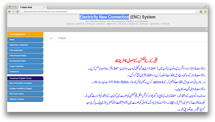Click the extension icon beside the bookmark star
This screenshot has width=215, height=122.
click(x=201, y=11)
